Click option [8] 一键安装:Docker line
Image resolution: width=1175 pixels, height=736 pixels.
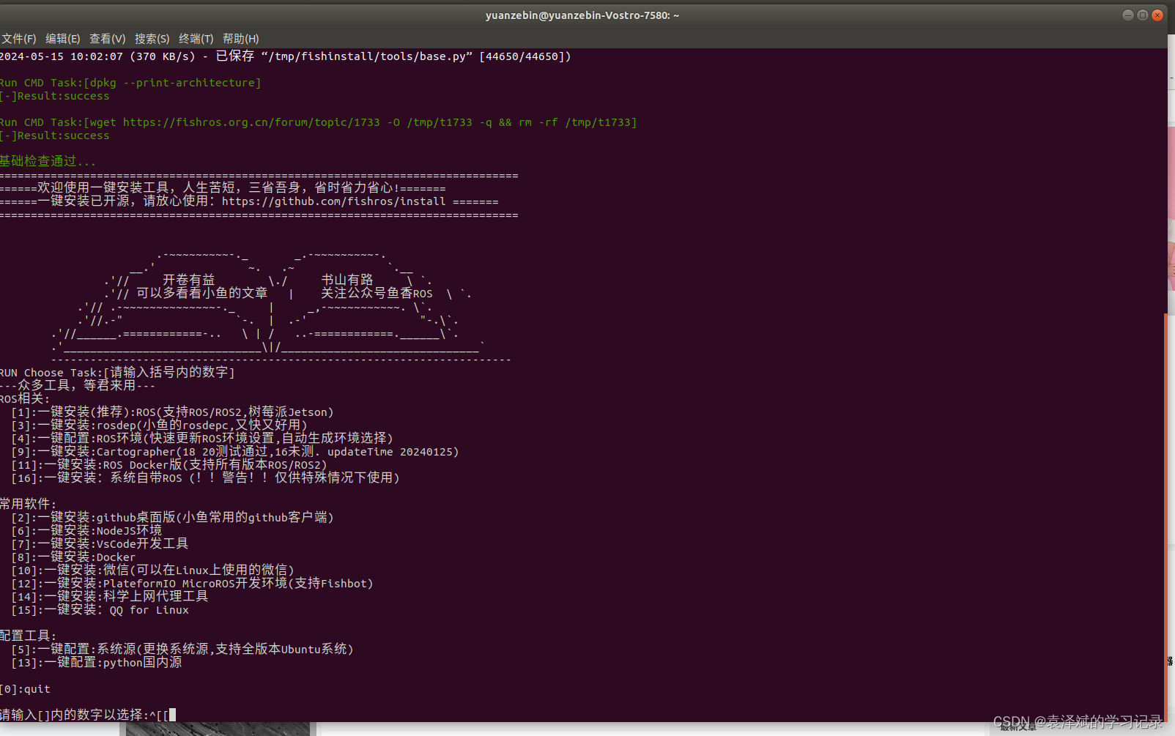(x=74, y=557)
